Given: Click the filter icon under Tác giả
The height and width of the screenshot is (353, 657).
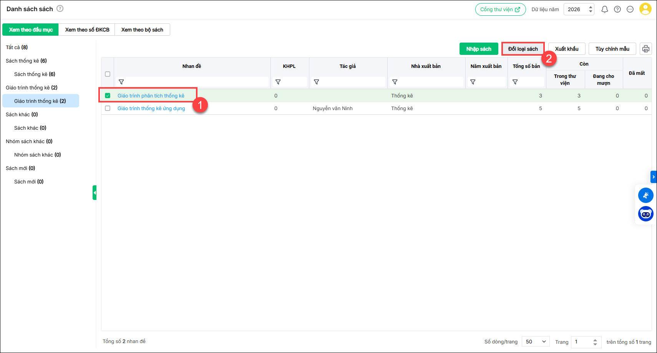Looking at the screenshot, I should (316, 82).
